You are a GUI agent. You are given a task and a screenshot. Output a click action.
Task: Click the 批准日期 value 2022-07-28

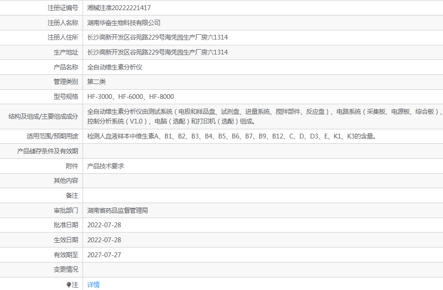(104, 225)
